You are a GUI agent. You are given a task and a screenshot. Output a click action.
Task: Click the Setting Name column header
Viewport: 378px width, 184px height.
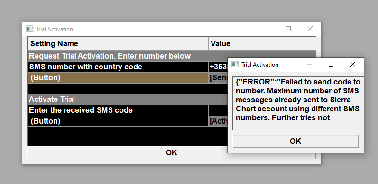tap(118, 44)
